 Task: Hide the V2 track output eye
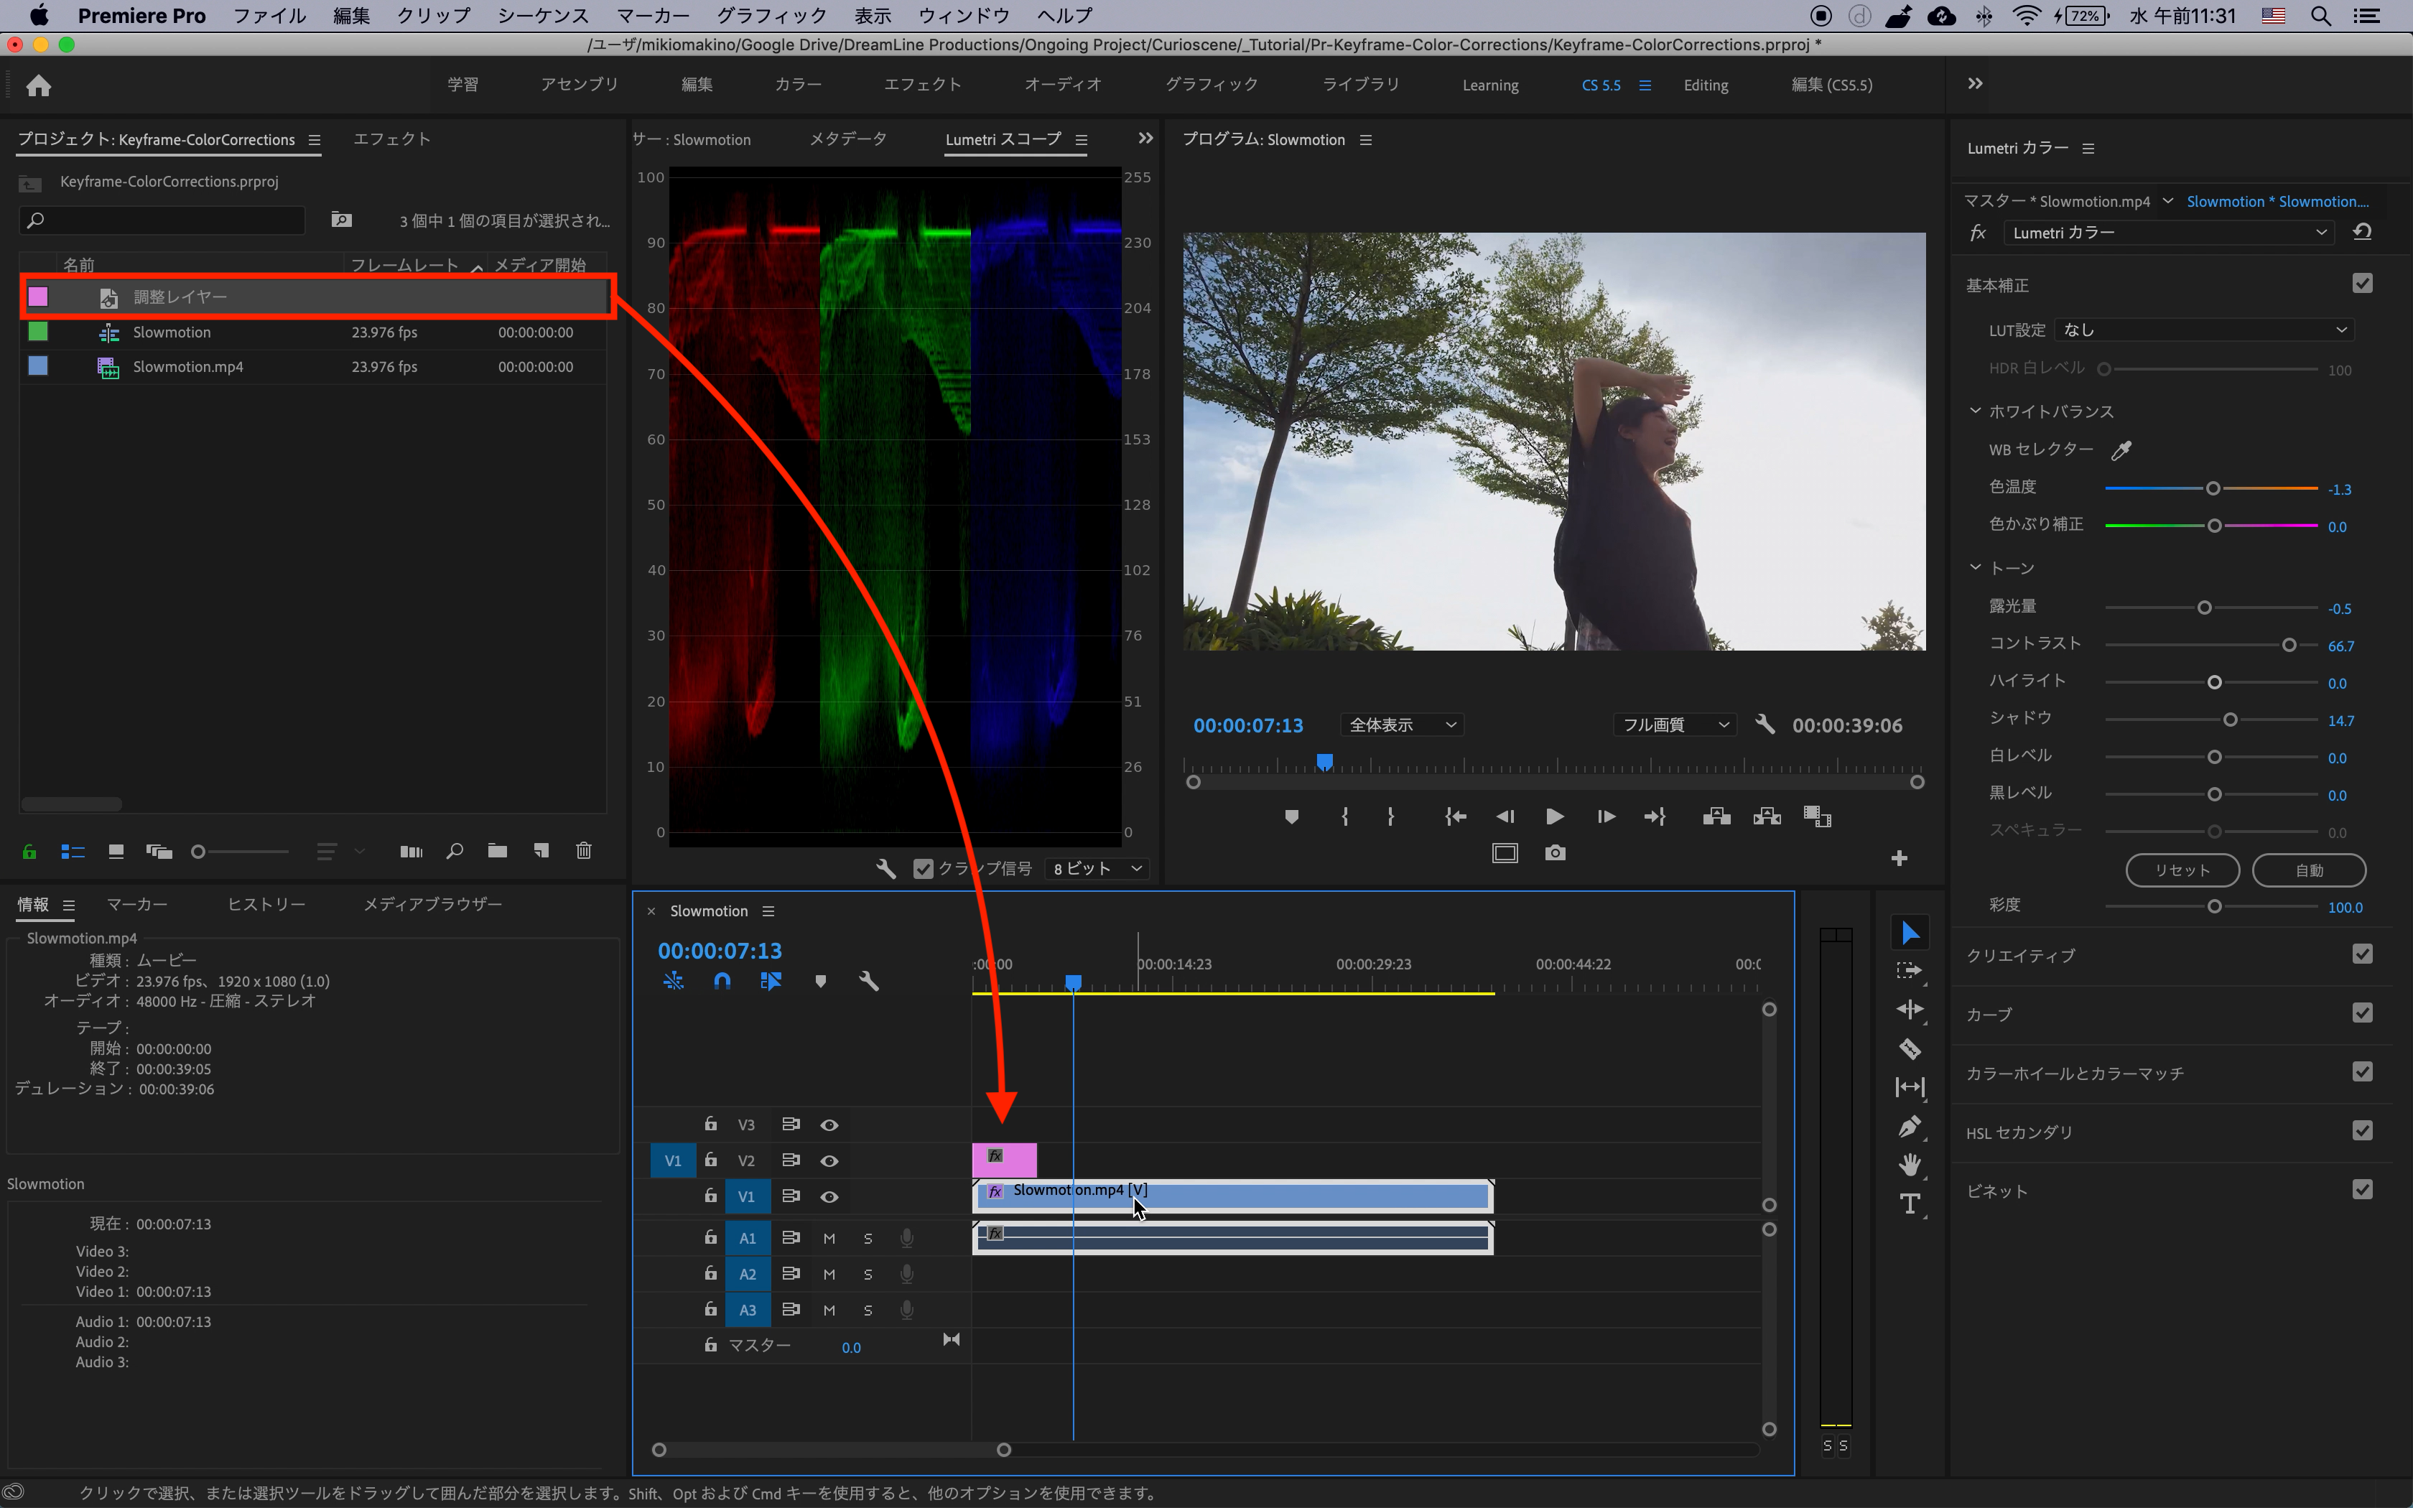829,1161
